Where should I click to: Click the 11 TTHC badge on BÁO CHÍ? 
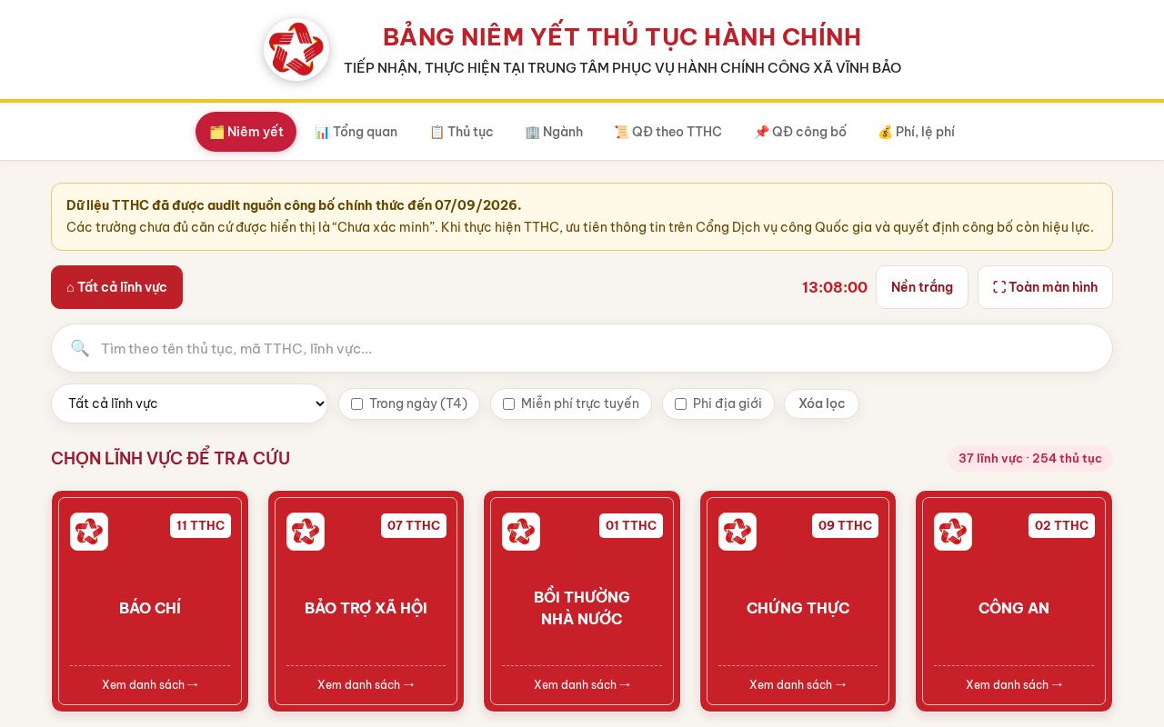(200, 525)
